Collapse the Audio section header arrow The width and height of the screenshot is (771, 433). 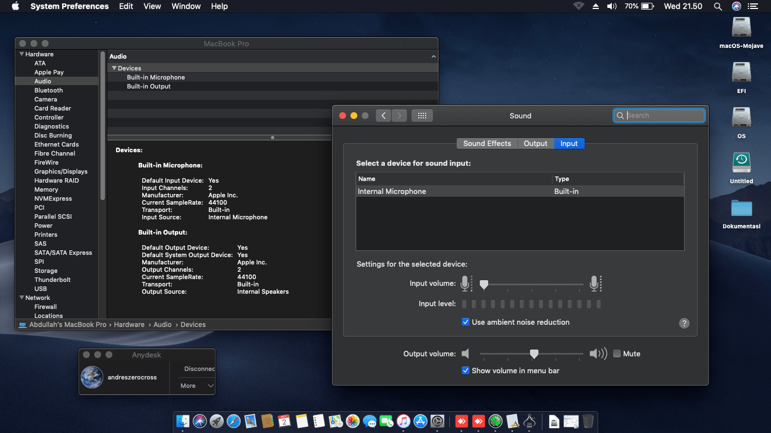click(x=433, y=56)
